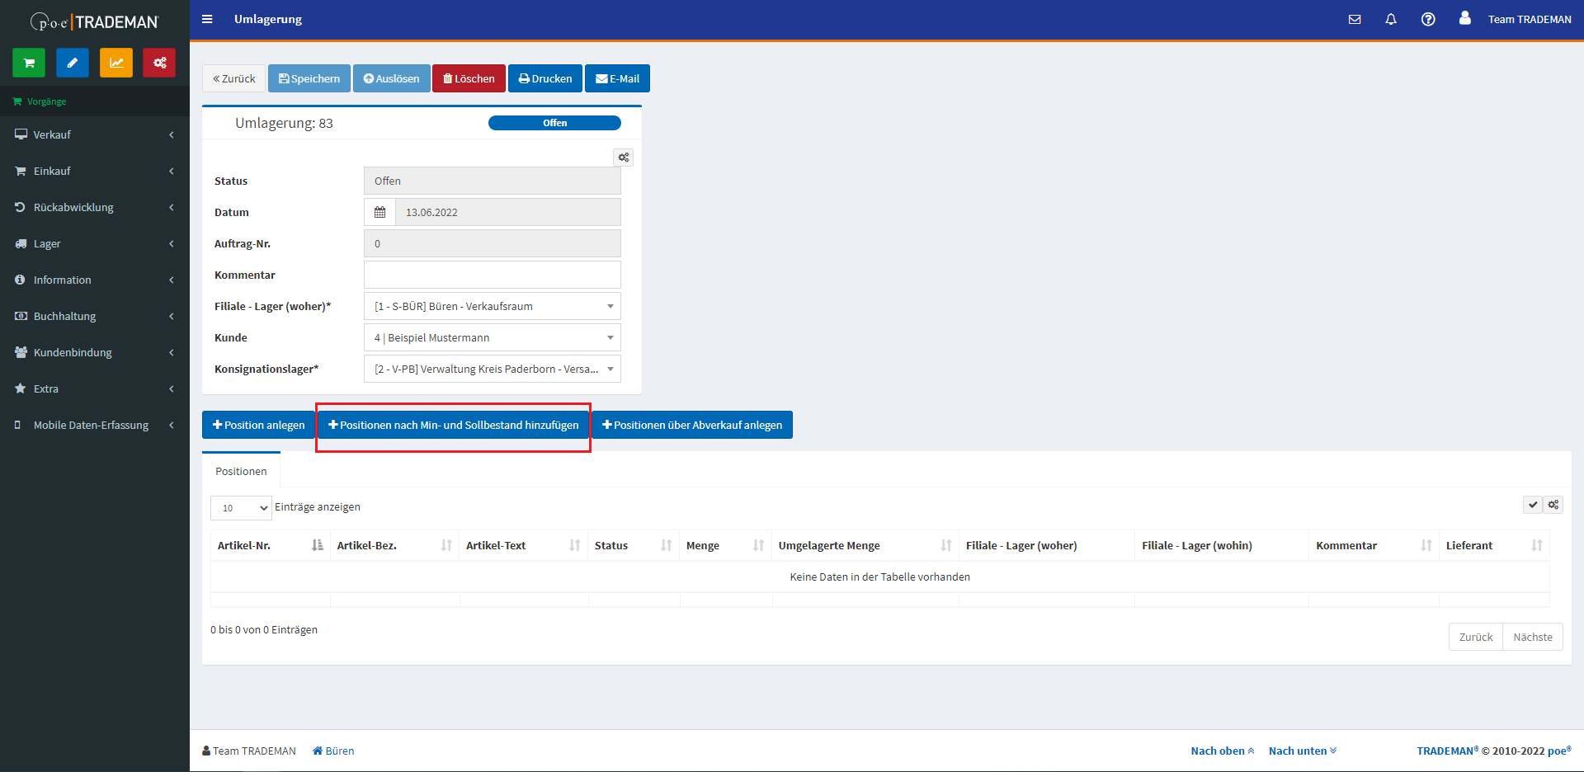Toggle sidebar with hamburger menu icon
Image resolution: width=1584 pixels, height=772 pixels.
point(207,19)
